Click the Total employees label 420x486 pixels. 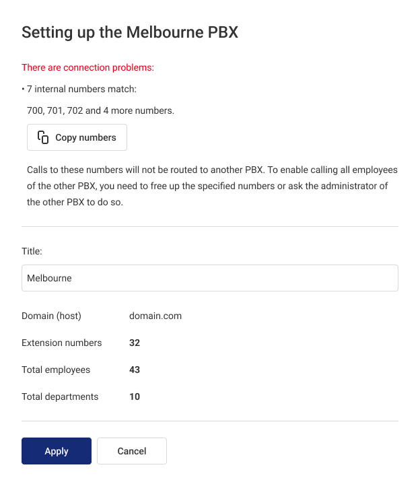56,370
